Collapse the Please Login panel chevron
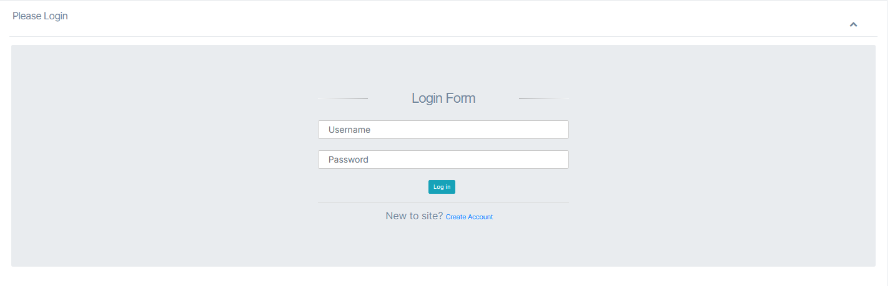890x286 pixels. tap(853, 24)
